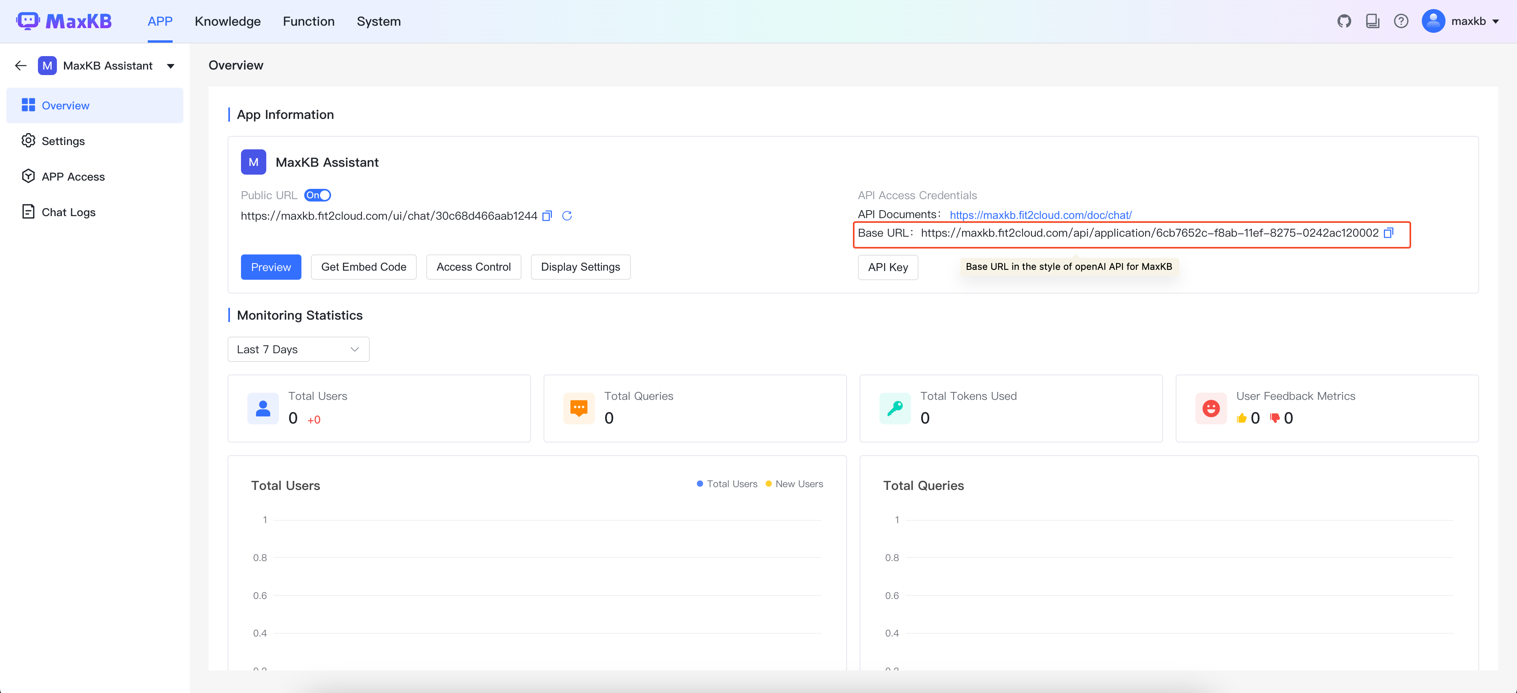Toggle New Users legend series
This screenshot has width=1517, height=693.
794,484
